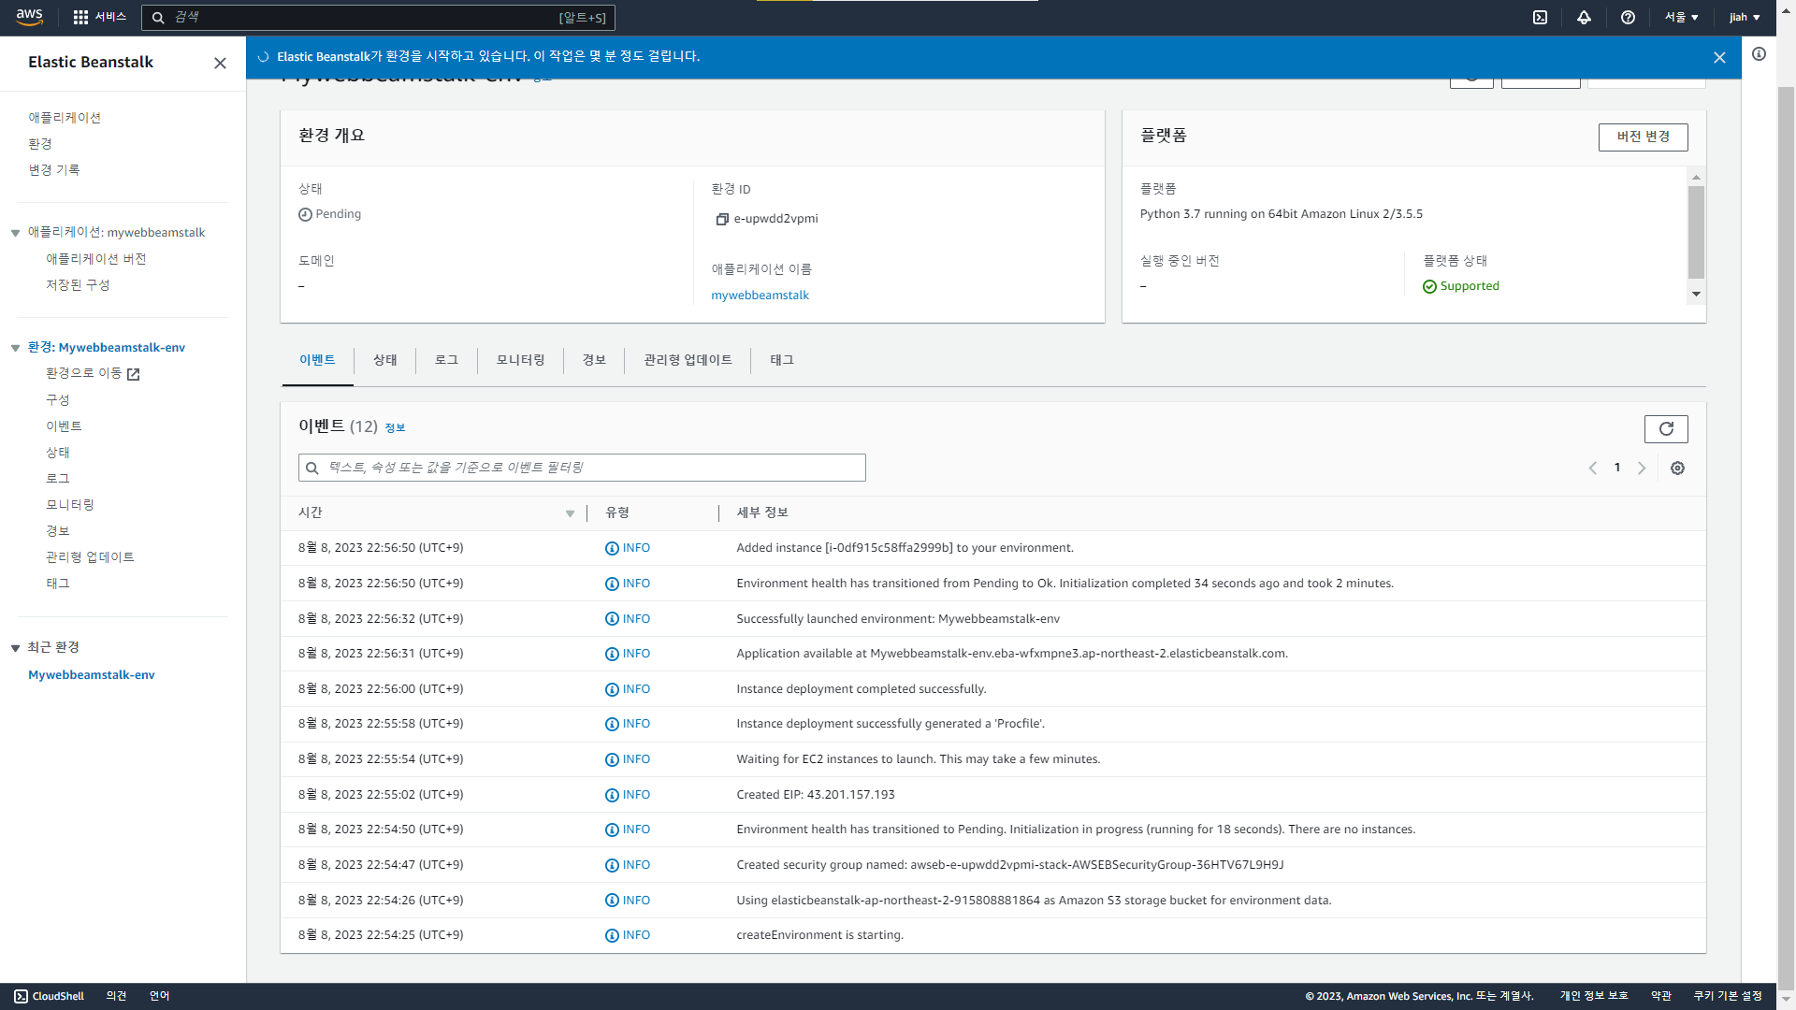This screenshot has height=1010, width=1796.
Task: Open the mywebbeamstalk application name link
Action: (x=760, y=295)
